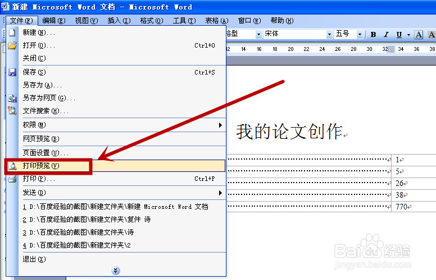The width and height of the screenshot is (436, 280).
Task: Click the ruler column marker near 32
Action: tap(391, 49)
